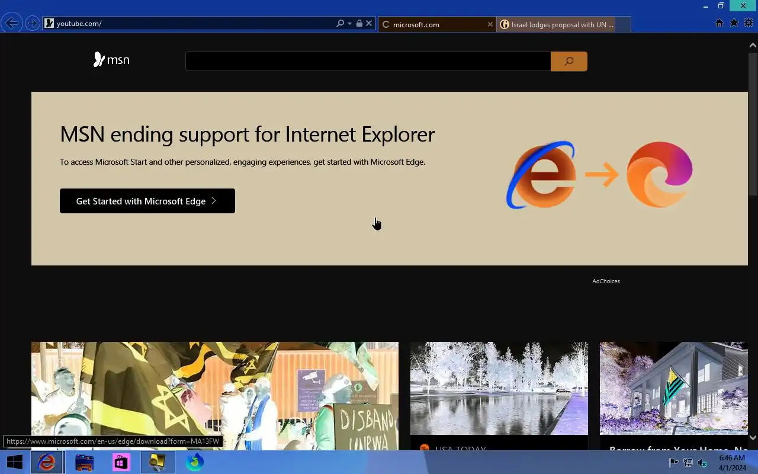Viewport: 758px width, 474px height.
Task: Stop loading with the address bar X
Action: (369, 24)
